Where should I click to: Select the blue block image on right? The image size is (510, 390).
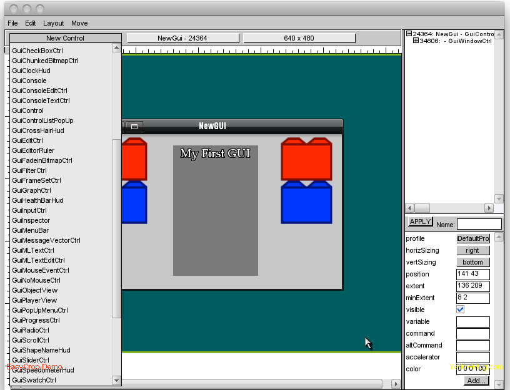click(x=306, y=203)
